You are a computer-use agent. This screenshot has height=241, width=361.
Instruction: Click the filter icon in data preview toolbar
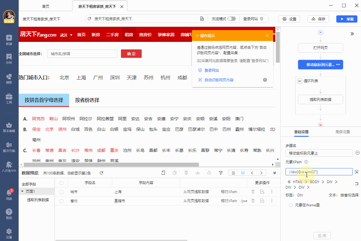[221, 173]
